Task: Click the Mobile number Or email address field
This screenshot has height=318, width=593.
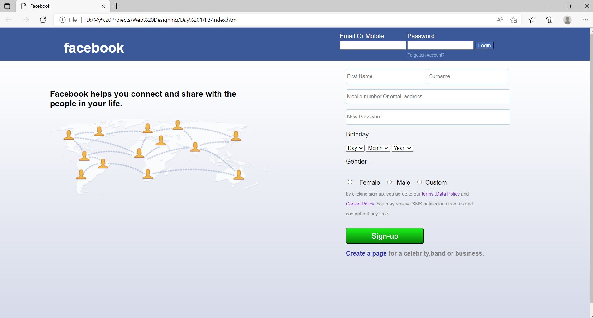Action: coord(428,97)
